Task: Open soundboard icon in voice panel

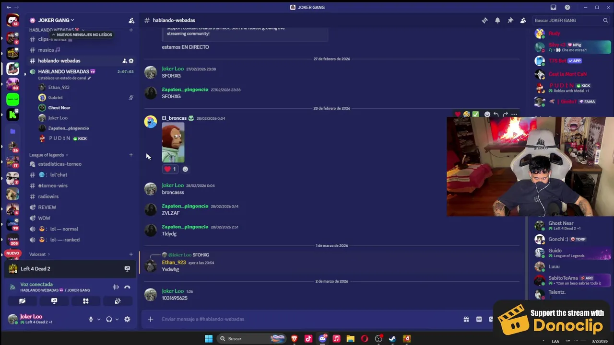Action: [118, 301]
